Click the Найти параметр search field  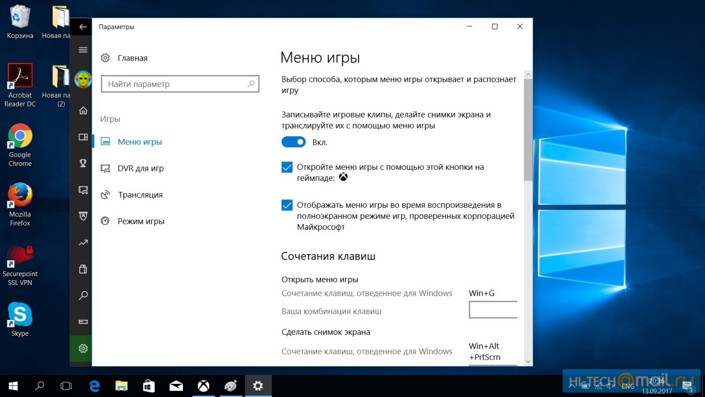[180, 84]
